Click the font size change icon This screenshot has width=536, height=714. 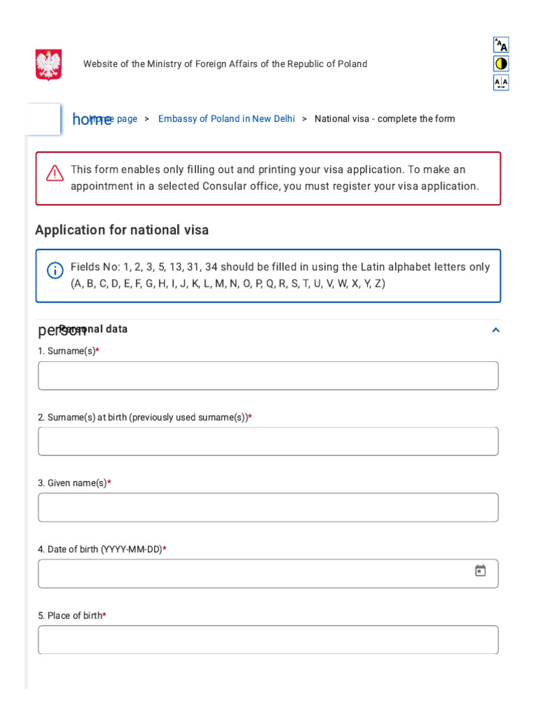(x=501, y=45)
